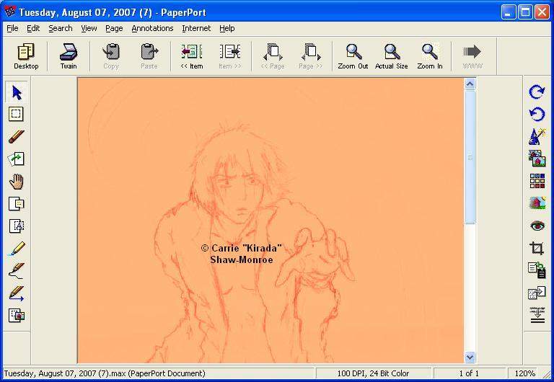The image size is (554, 382).
Task: Minimize the PaperPort window
Action: coord(509,12)
